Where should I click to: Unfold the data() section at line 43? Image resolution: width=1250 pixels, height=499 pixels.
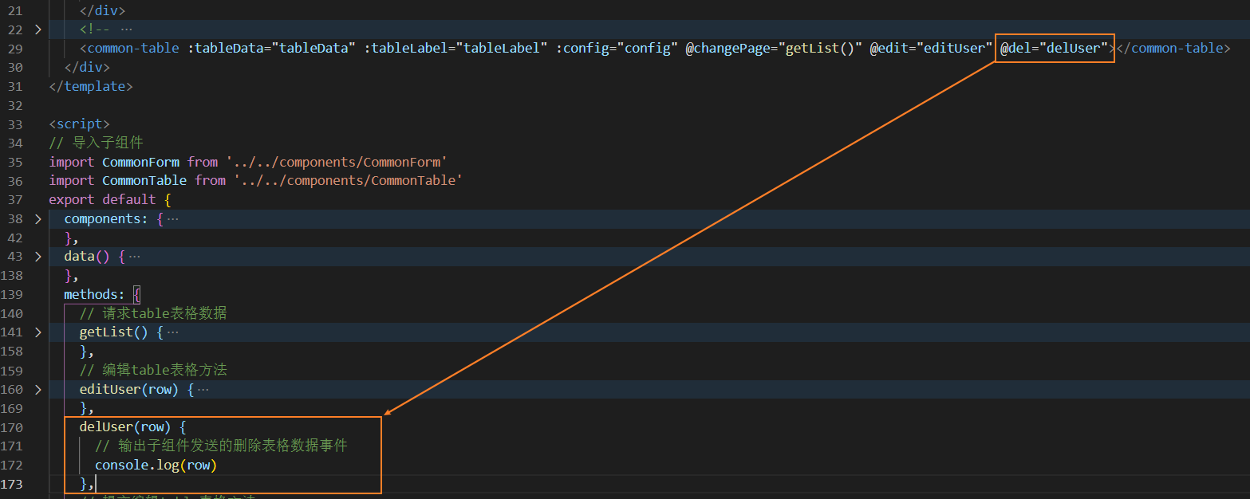pos(38,257)
